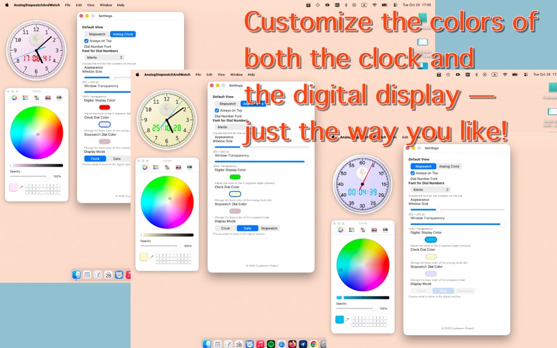Toggle Always on Top in the middle Settings window
The width and height of the screenshot is (557, 348).
(217, 111)
